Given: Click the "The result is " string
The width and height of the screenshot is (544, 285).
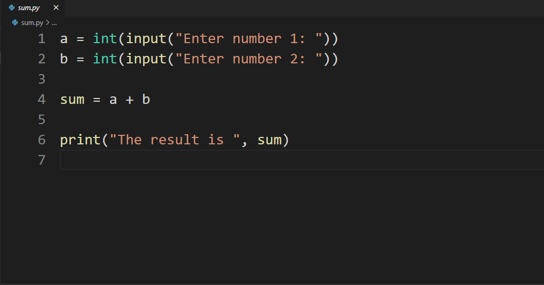Looking at the screenshot, I should (x=175, y=140).
